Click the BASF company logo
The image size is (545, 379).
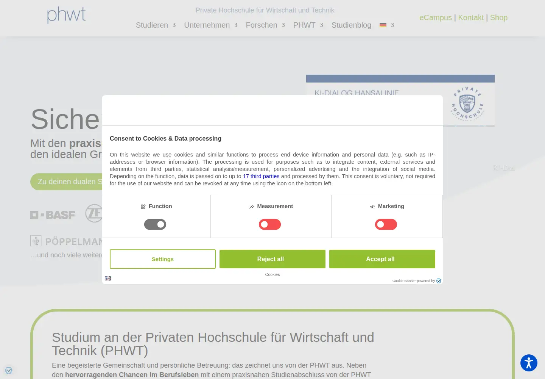53,215
